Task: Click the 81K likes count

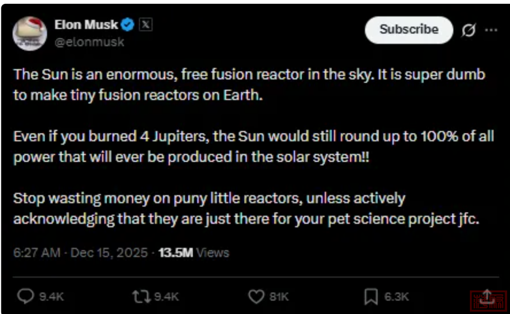Action: 279,297
